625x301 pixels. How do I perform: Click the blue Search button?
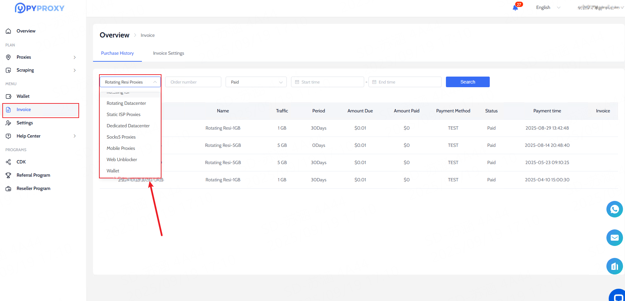pos(468,82)
